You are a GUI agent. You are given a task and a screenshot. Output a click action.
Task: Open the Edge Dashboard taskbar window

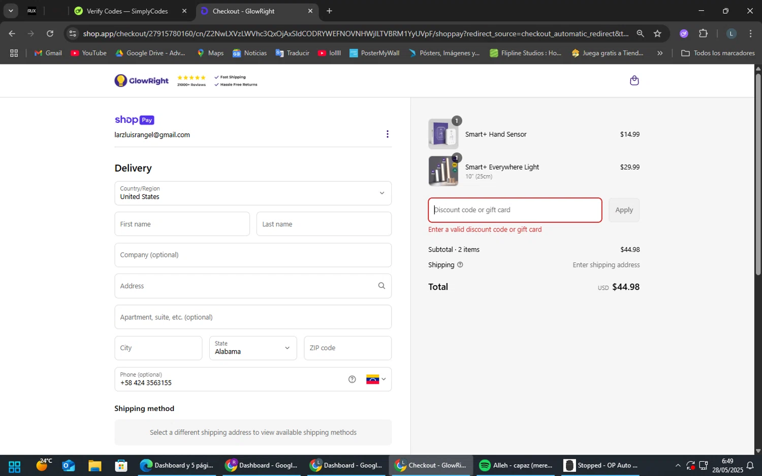pos(177,465)
